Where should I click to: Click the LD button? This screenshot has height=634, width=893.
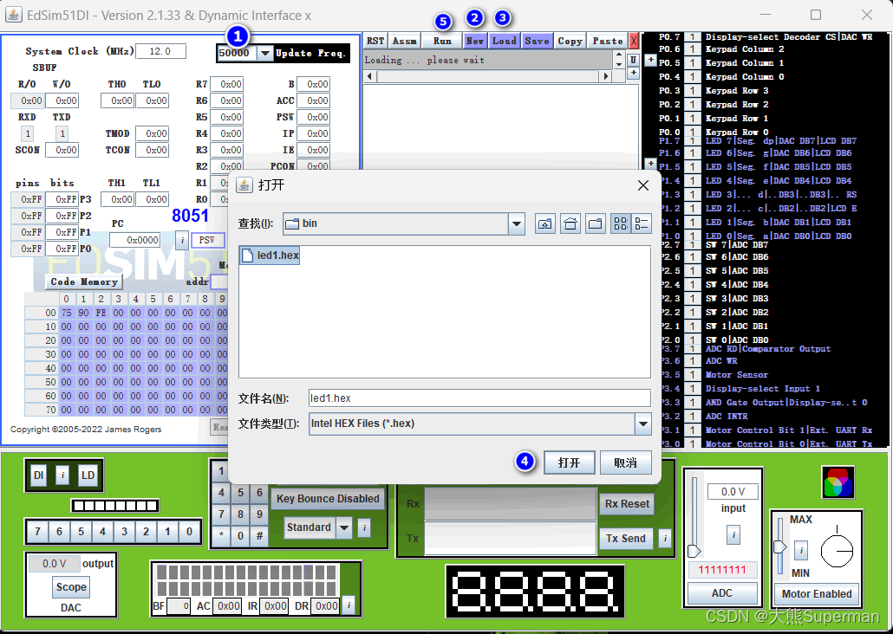pyautogui.click(x=88, y=475)
